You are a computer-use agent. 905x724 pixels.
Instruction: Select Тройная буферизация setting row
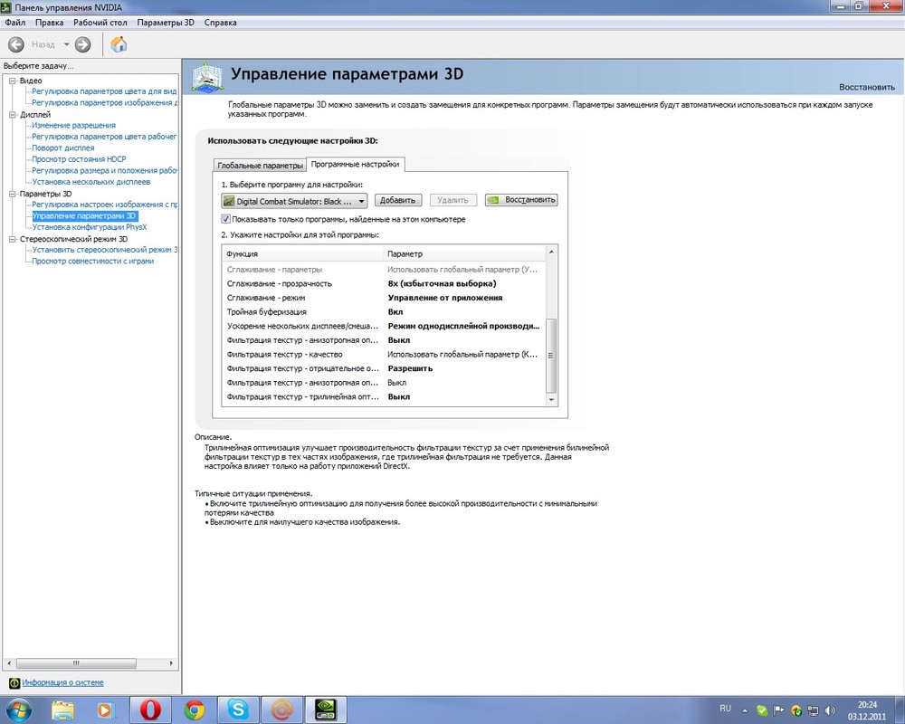(x=383, y=311)
